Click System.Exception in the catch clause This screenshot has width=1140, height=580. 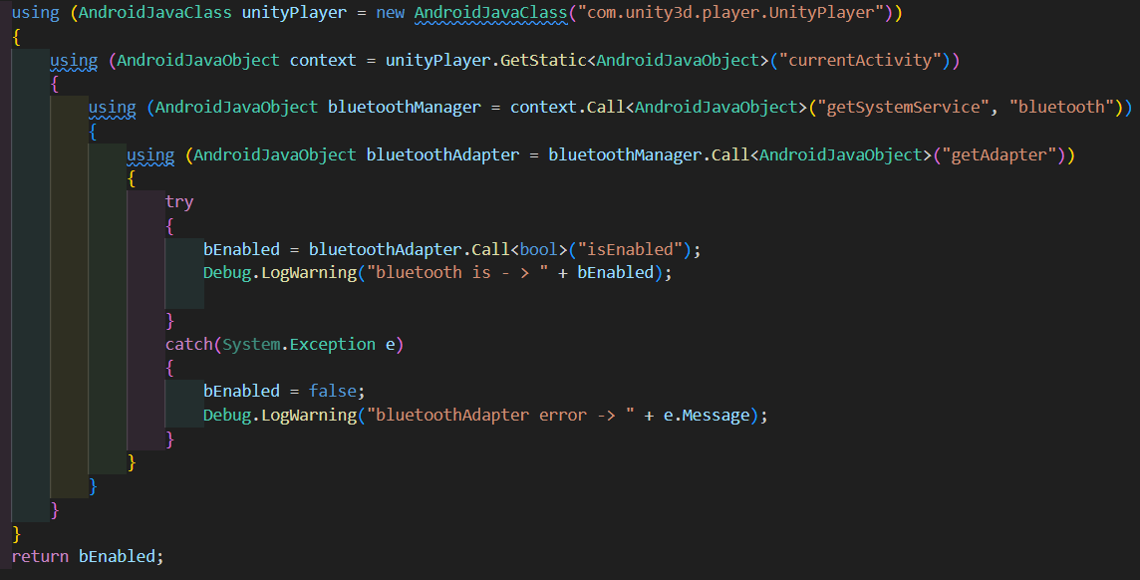tap(299, 344)
